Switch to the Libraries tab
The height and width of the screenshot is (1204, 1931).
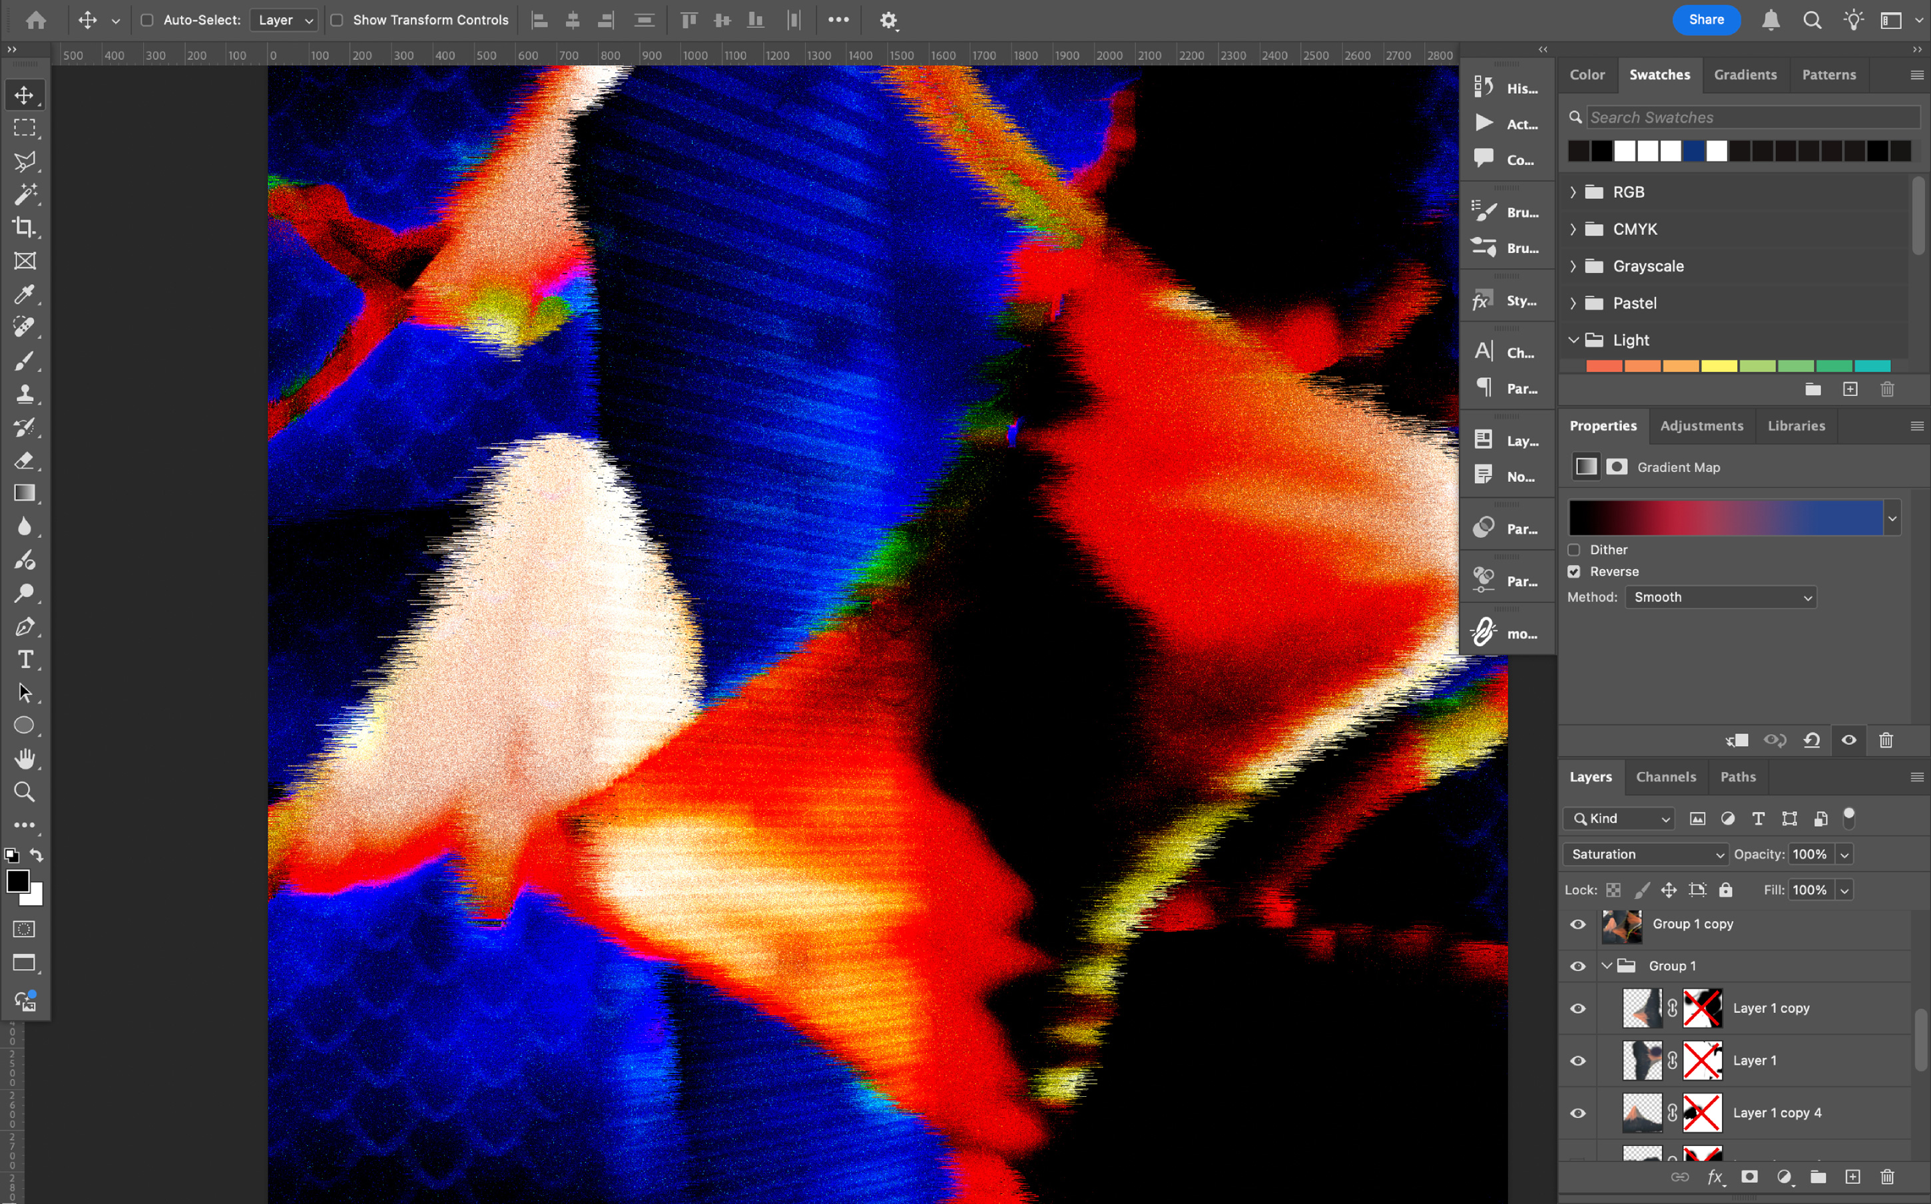[x=1796, y=426]
